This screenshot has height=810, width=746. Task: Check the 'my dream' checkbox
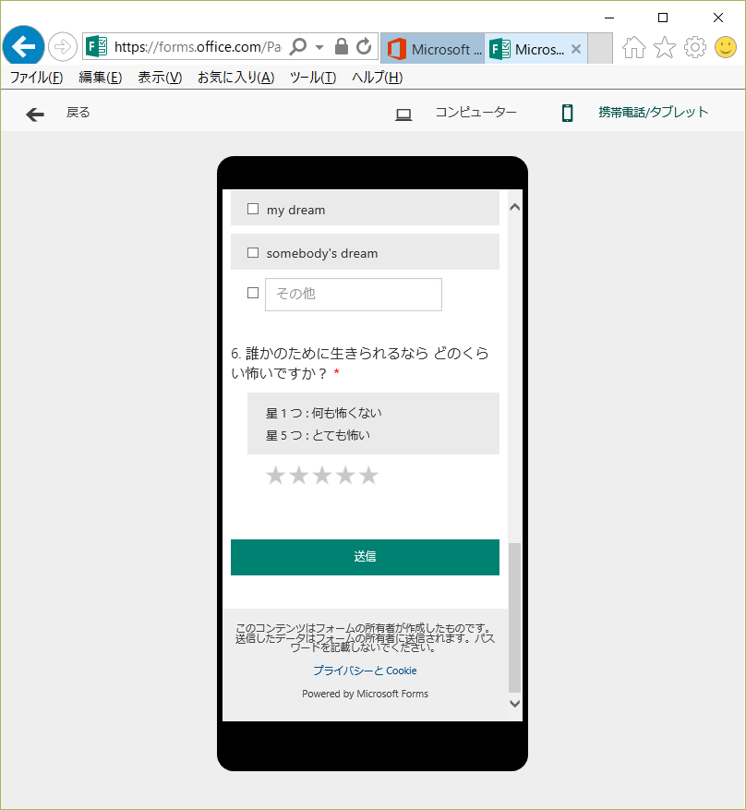coord(253,210)
